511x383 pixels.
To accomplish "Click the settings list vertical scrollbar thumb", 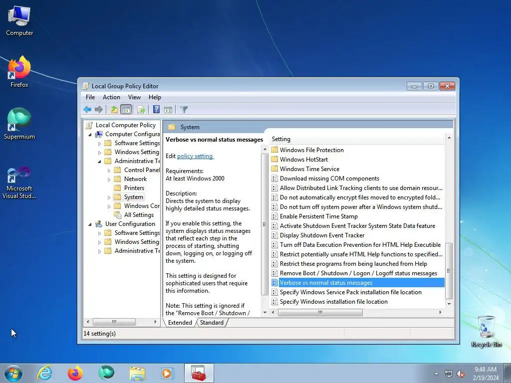I will tap(449, 271).
